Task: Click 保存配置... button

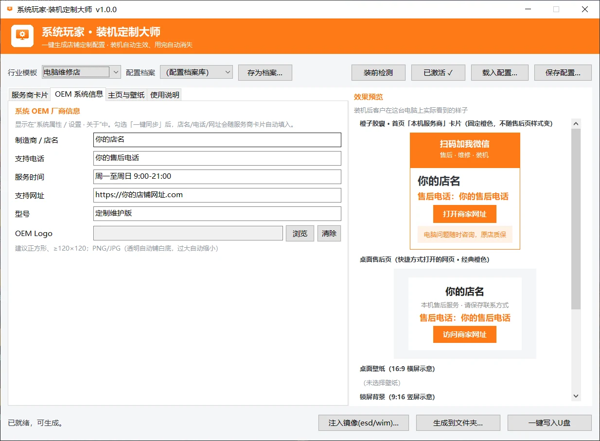Action: tap(563, 72)
